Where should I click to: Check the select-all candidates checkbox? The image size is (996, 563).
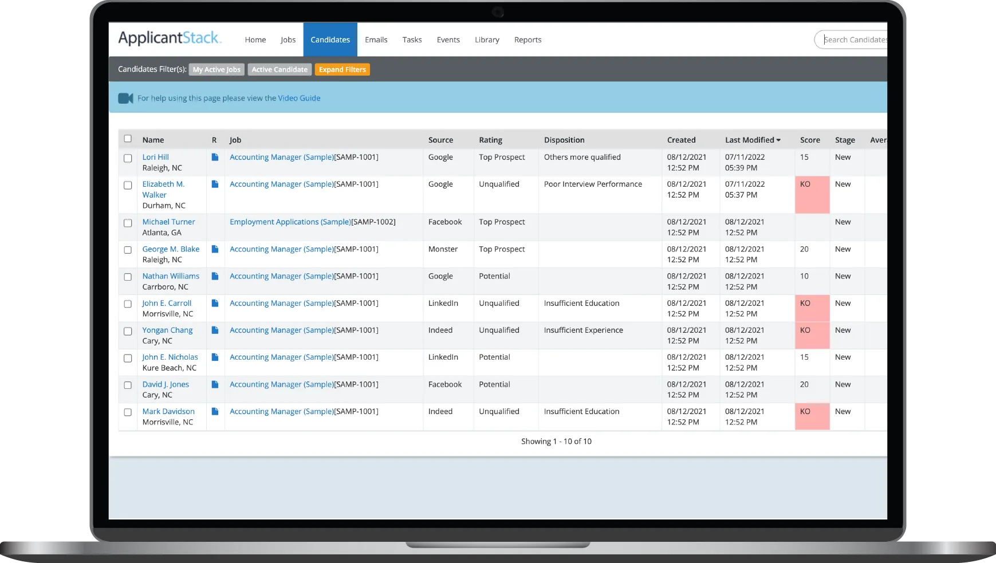128,138
